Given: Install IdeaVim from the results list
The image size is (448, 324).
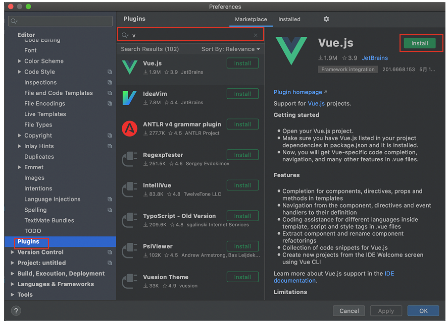Looking at the screenshot, I should [242, 94].
